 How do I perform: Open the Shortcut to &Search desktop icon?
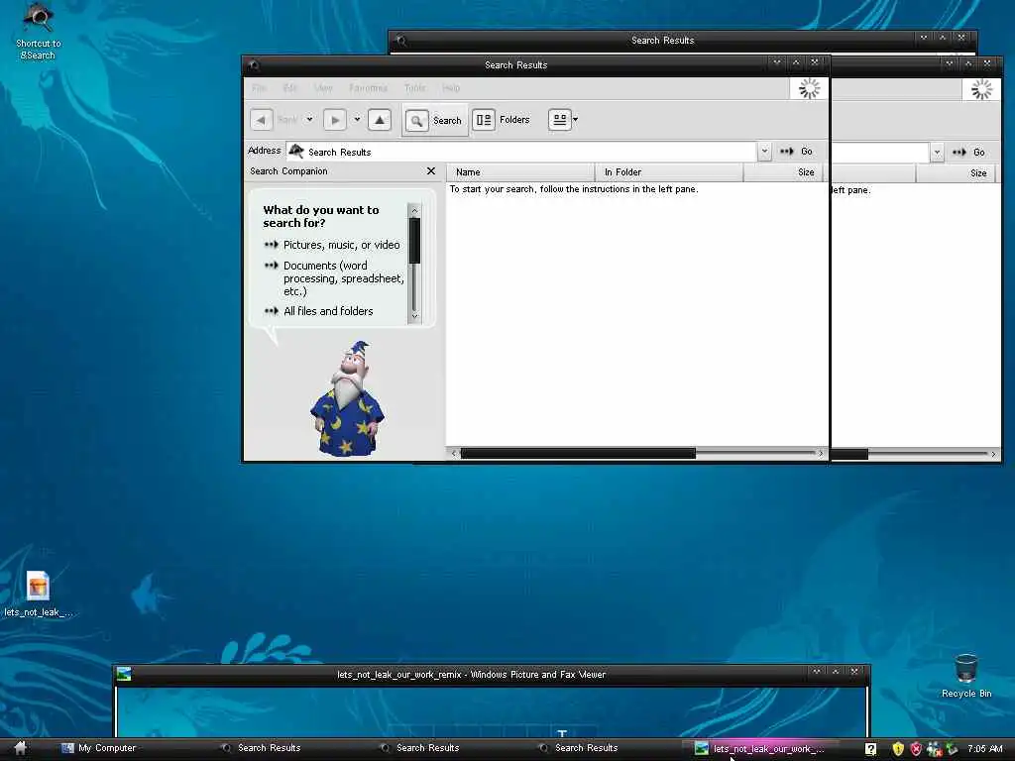click(x=39, y=31)
